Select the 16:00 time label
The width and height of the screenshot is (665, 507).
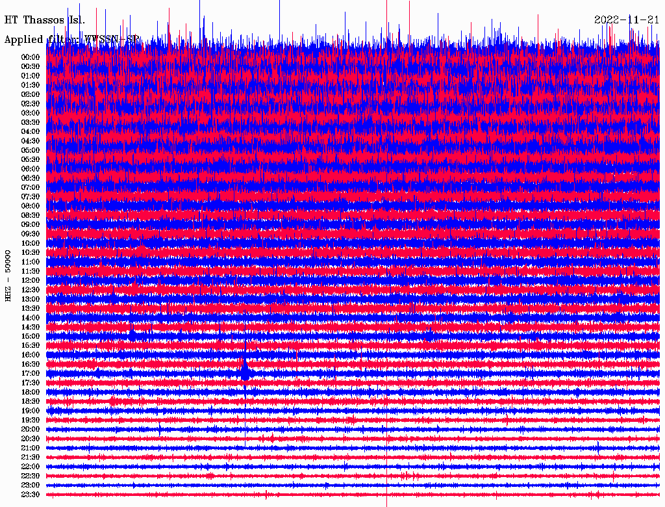point(31,355)
